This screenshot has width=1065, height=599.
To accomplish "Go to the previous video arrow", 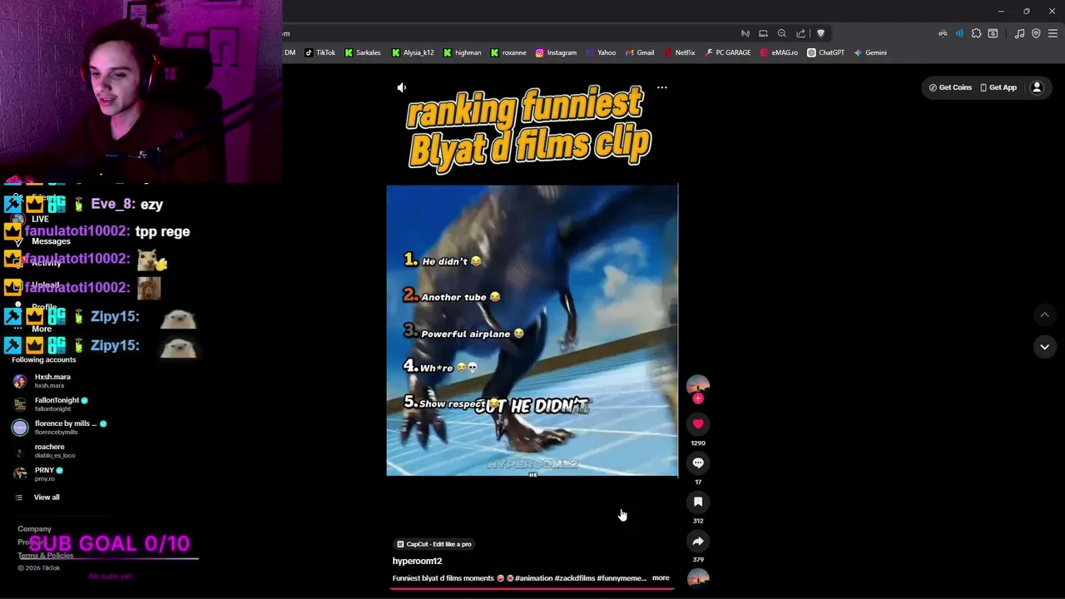I will coord(1044,315).
